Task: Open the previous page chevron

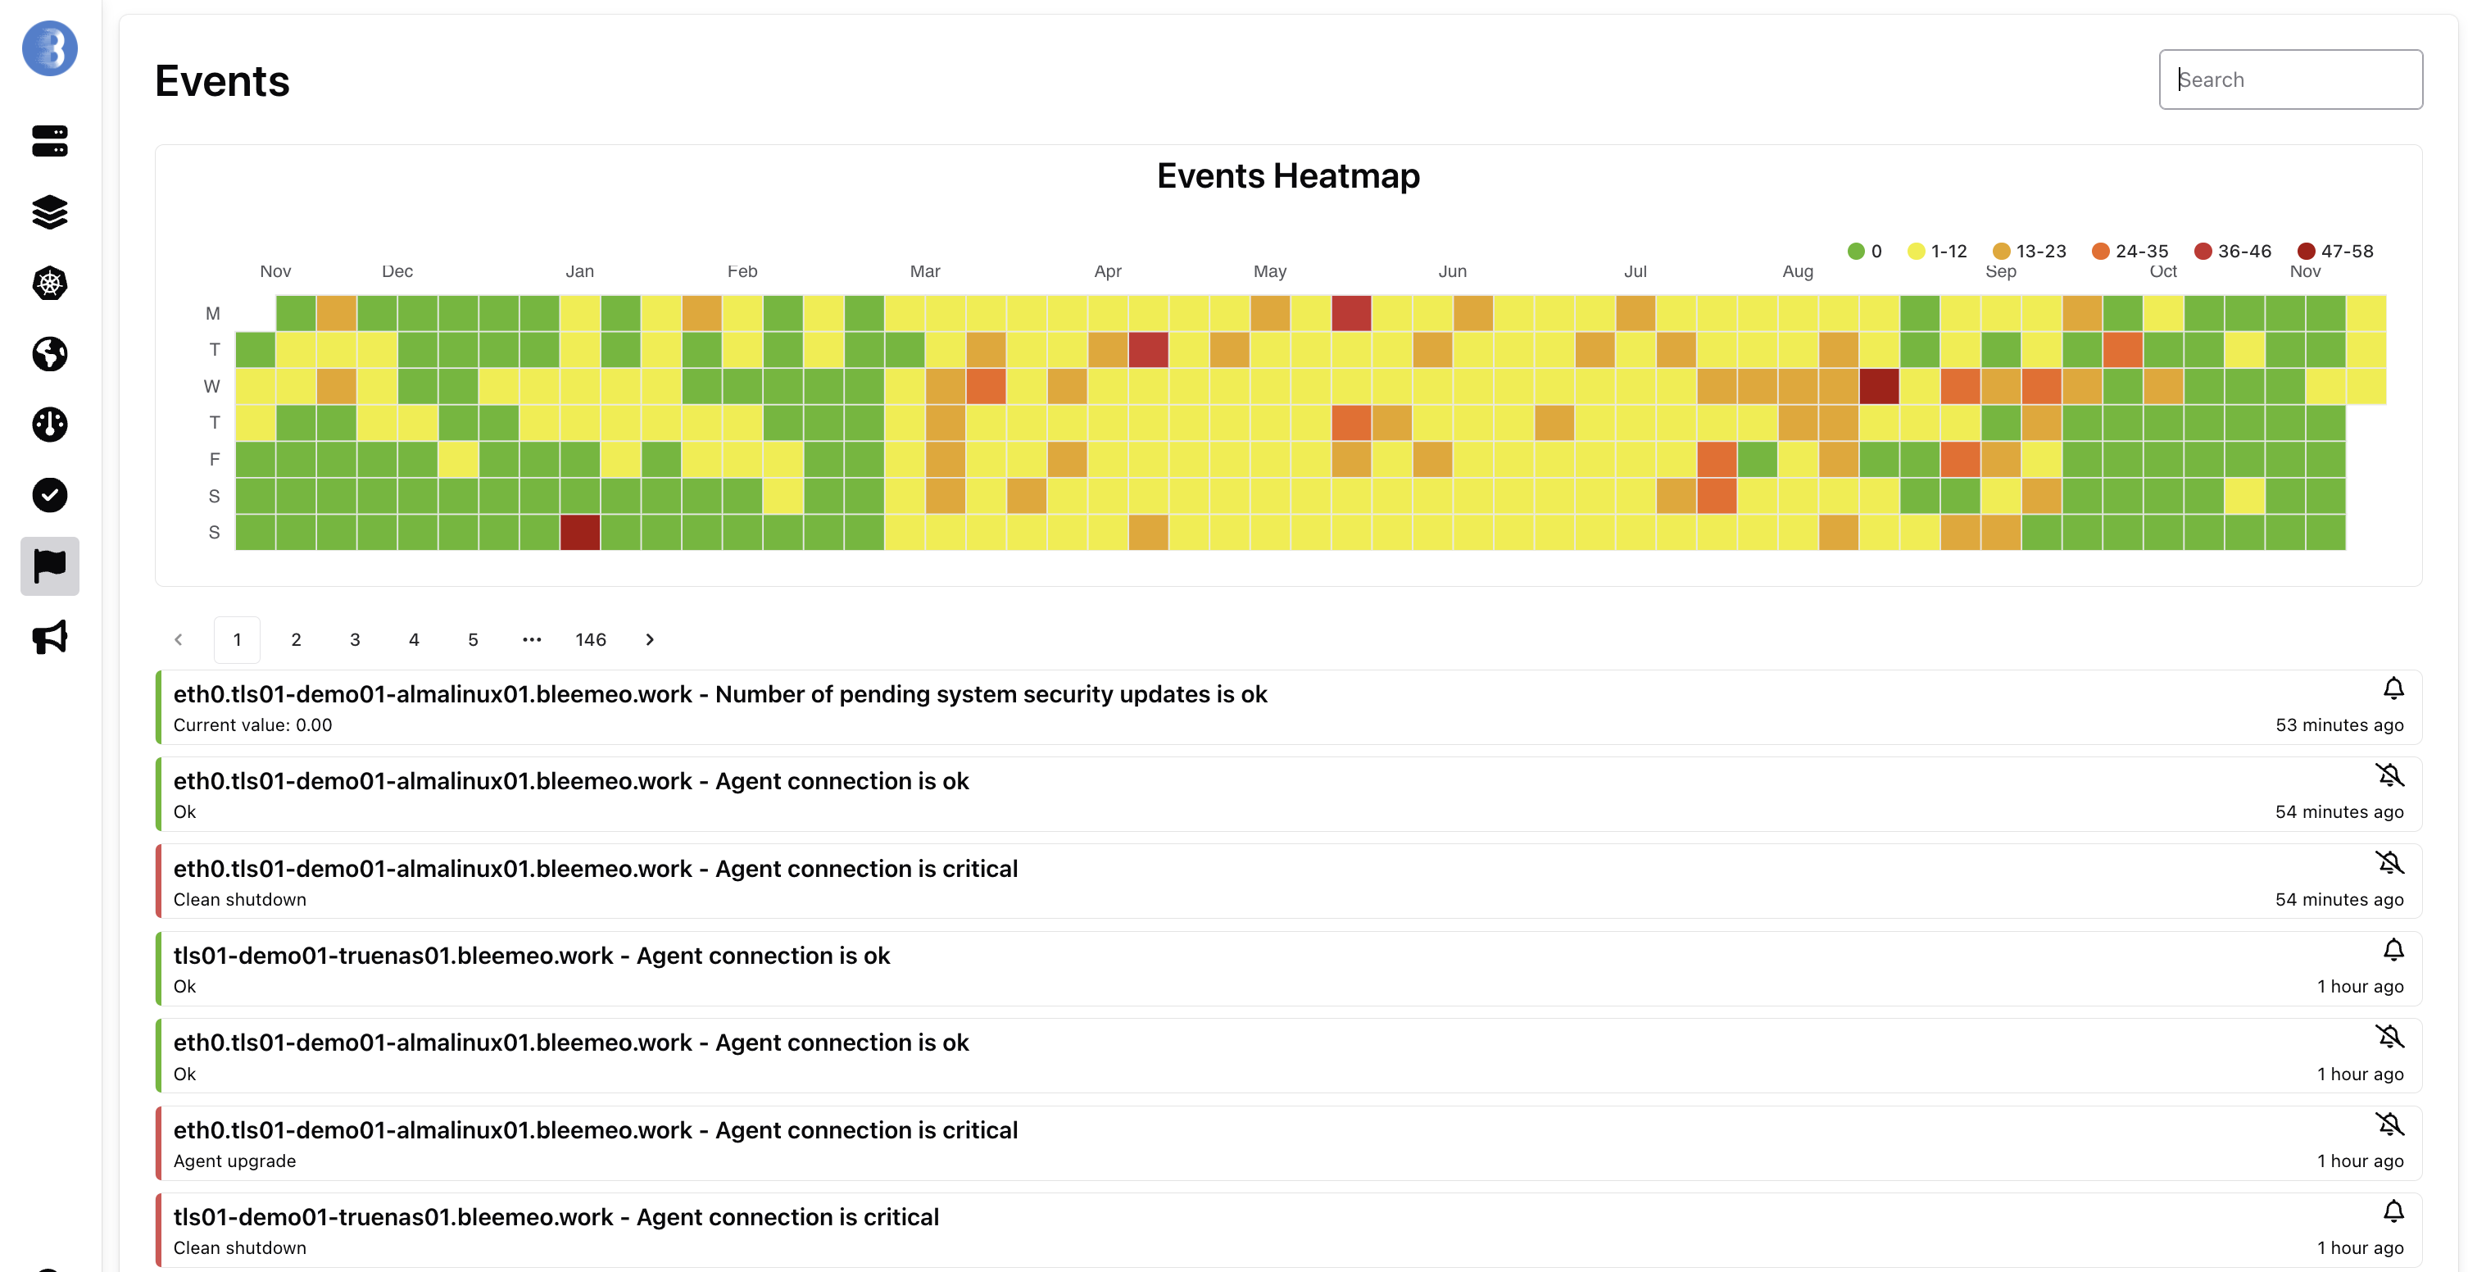Action: click(179, 639)
